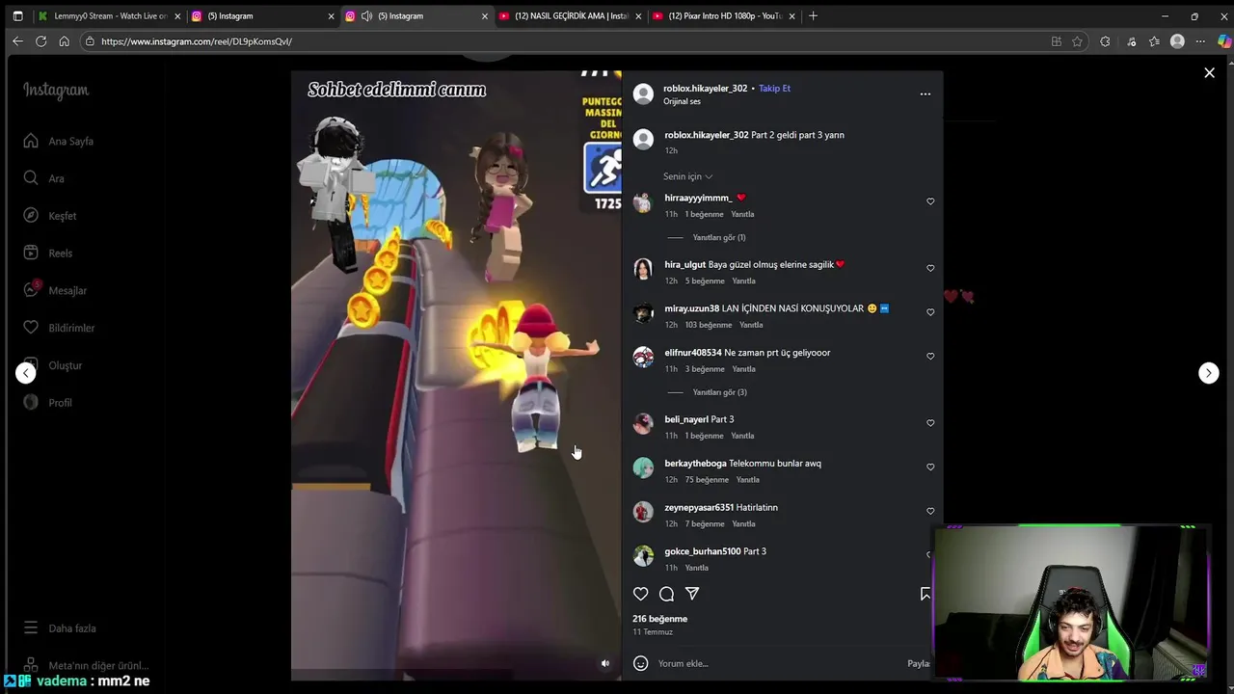Viewport: 1234px width, 694px height.
Task: Like the reel with heart icon
Action: [640, 594]
